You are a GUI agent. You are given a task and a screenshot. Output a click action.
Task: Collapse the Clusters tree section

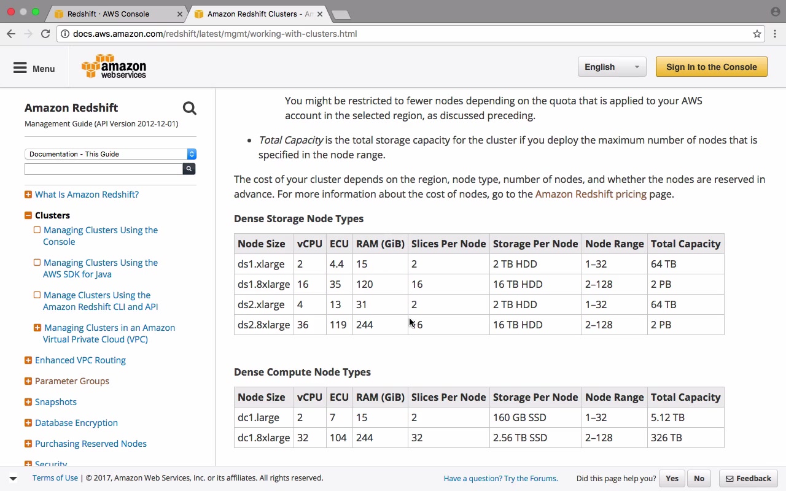click(x=28, y=215)
